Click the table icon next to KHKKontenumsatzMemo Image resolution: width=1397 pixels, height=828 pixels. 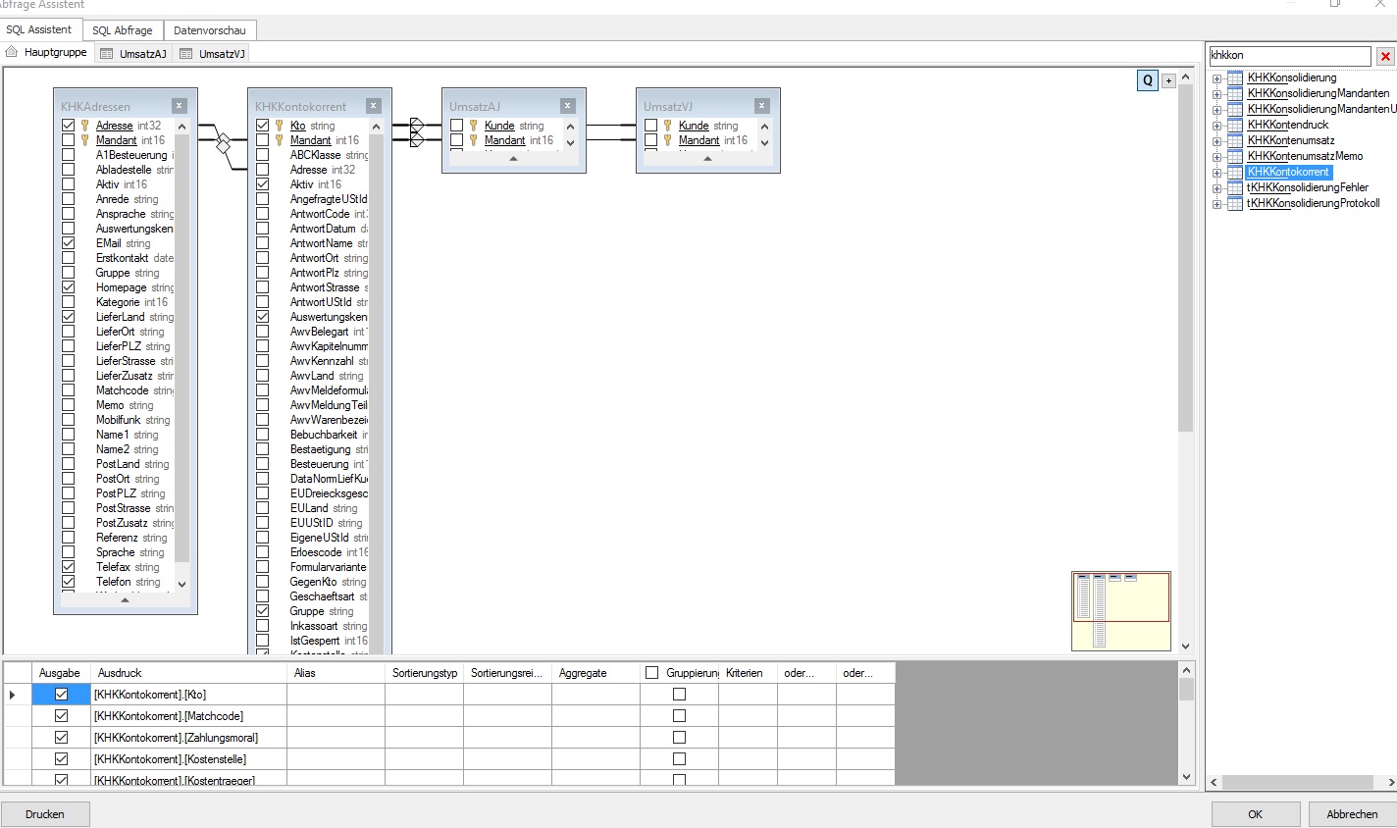coord(1235,156)
